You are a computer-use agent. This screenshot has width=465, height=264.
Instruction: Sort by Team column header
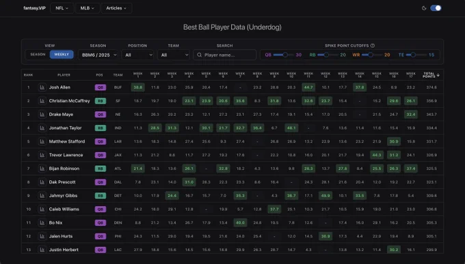pos(118,75)
